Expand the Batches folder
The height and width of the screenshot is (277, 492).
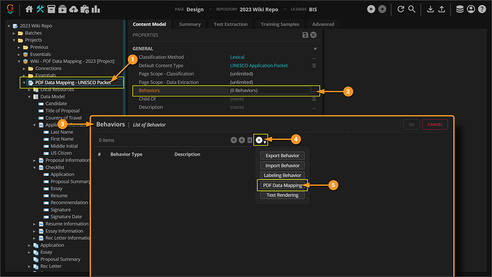coord(14,33)
